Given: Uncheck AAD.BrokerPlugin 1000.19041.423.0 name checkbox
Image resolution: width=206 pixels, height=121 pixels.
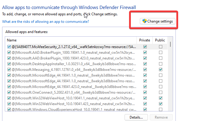Looking at the screenshot, I should 9,58.
